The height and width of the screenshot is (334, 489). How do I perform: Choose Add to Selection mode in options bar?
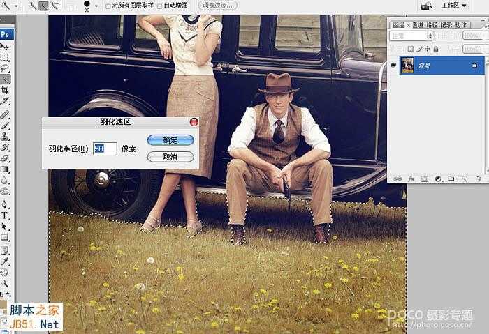43,6
